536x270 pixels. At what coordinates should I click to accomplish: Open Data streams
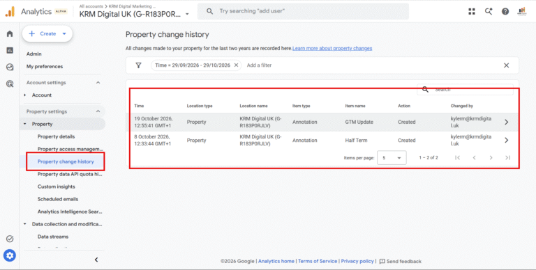click(x=53, y=237)
